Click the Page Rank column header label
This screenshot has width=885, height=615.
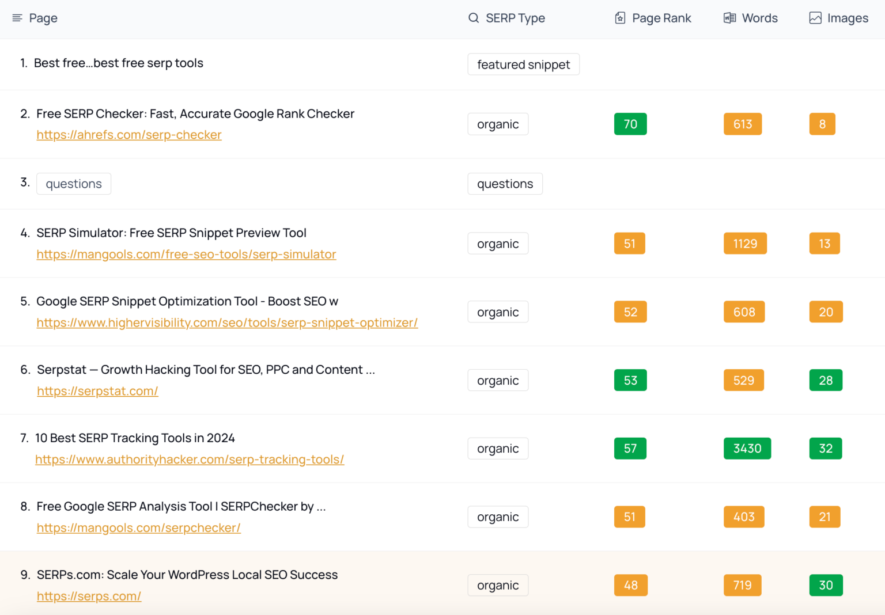tap(661, 18)
